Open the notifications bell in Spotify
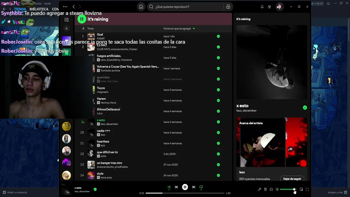This screenshot has height=197, width=350. 262,7
